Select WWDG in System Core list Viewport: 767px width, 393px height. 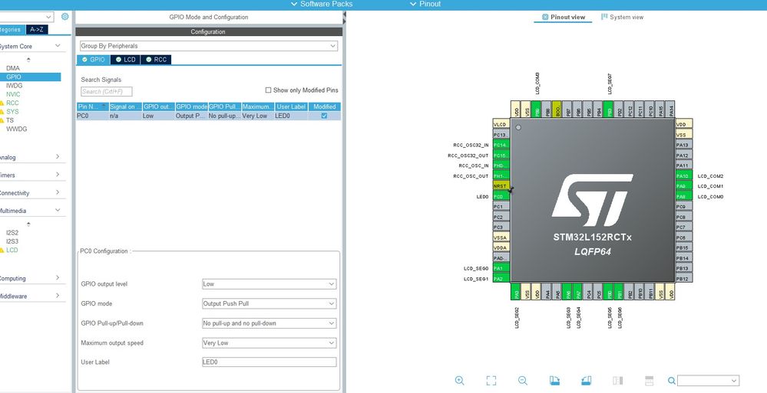(x=16, y=129)
